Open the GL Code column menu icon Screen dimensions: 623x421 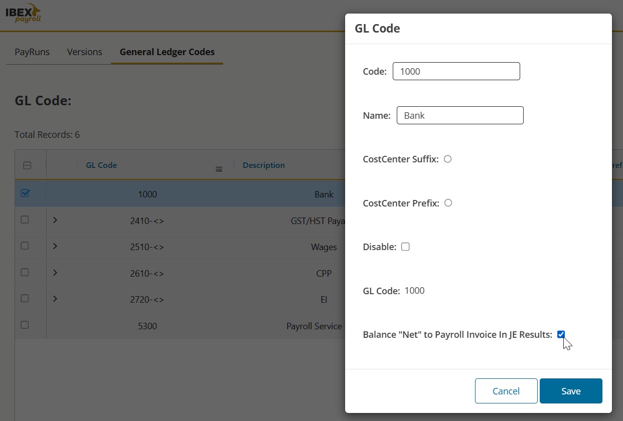pyautogui.click(x=219, y=169)
